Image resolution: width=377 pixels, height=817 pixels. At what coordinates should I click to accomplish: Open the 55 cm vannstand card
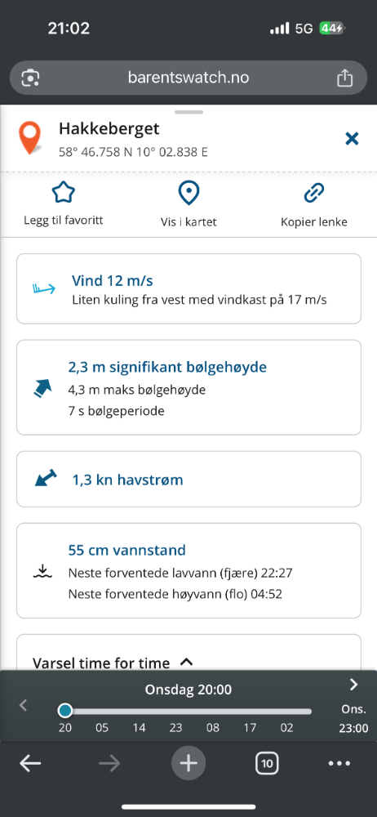click(188, 570)
